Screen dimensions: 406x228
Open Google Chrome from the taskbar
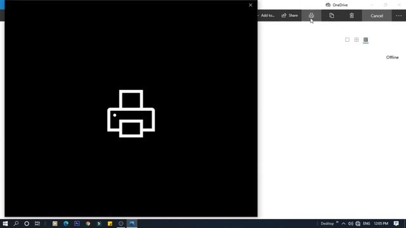88,224
